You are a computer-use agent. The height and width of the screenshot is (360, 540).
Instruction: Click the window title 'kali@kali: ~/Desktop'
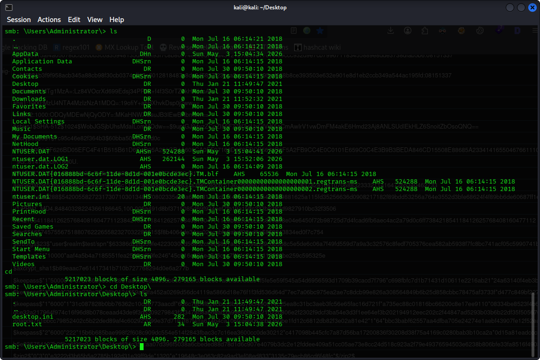tap(260, 7)
